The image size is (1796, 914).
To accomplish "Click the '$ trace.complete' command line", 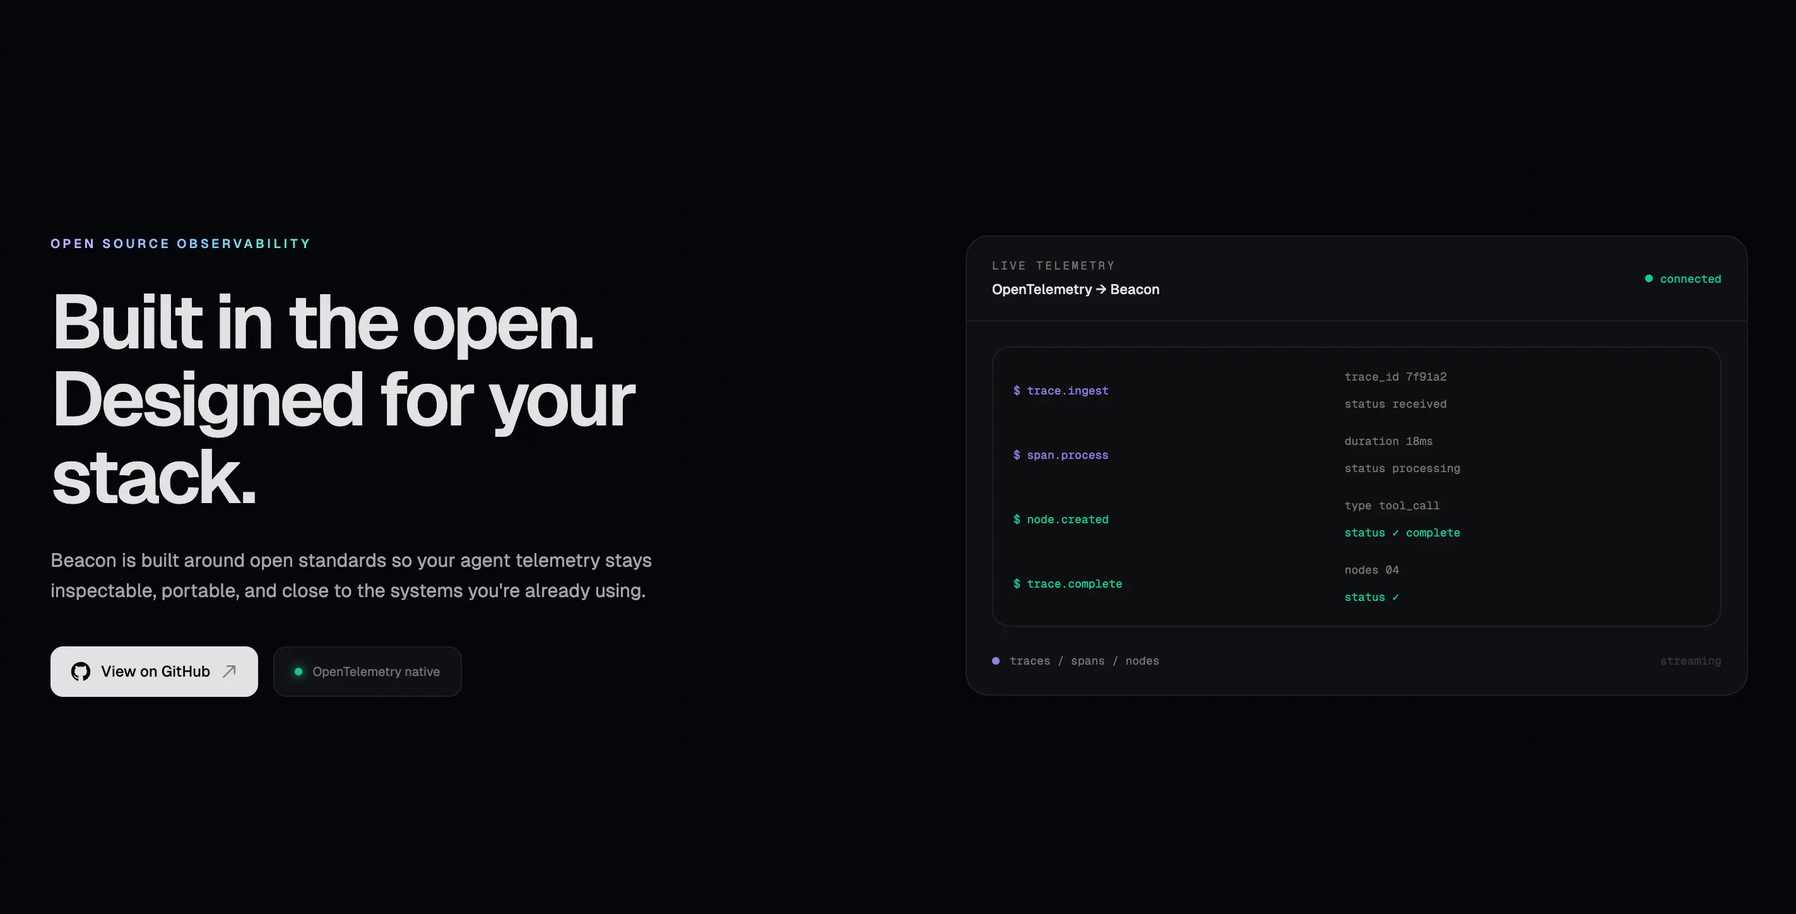I will [x=1067, y=583].
